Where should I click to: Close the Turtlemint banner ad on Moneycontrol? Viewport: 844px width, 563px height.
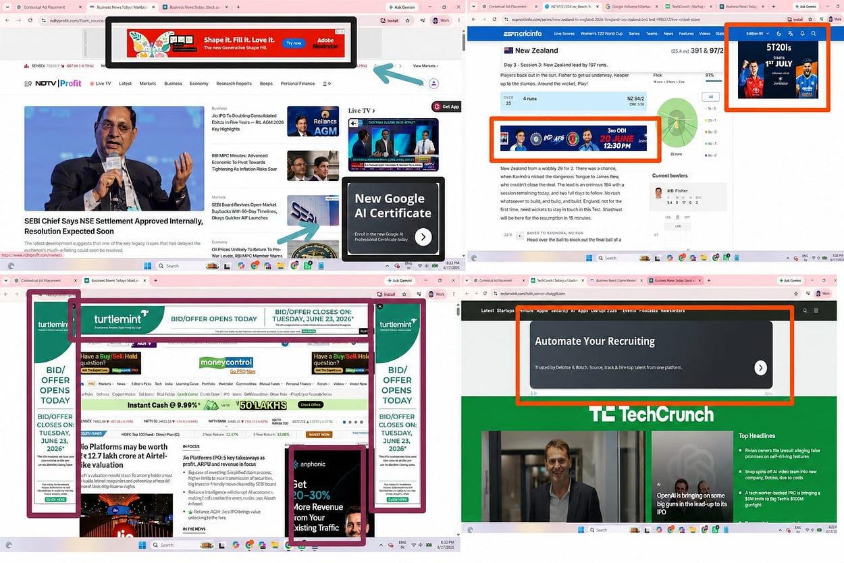[379, 306]
